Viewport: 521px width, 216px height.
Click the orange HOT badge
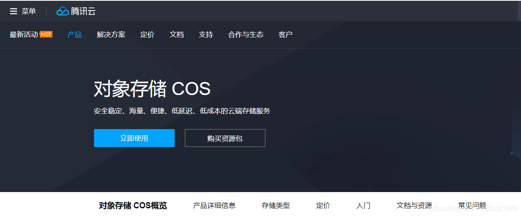46,35
